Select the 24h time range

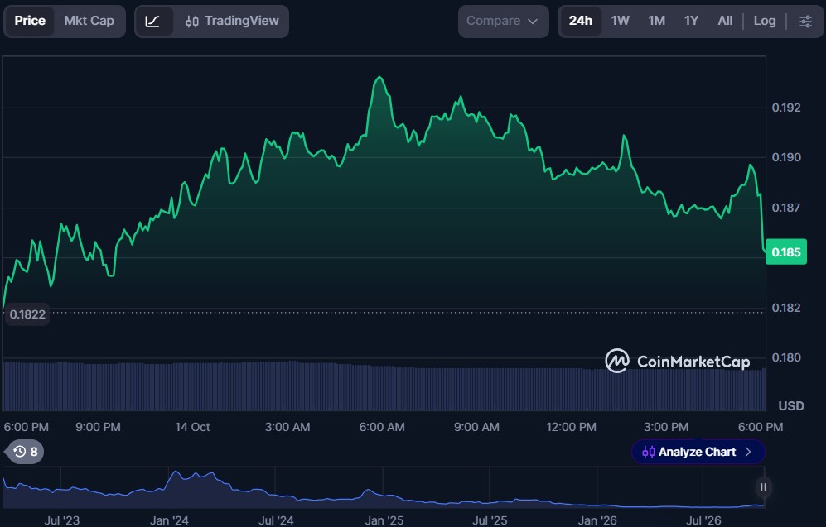pos(581,21)
